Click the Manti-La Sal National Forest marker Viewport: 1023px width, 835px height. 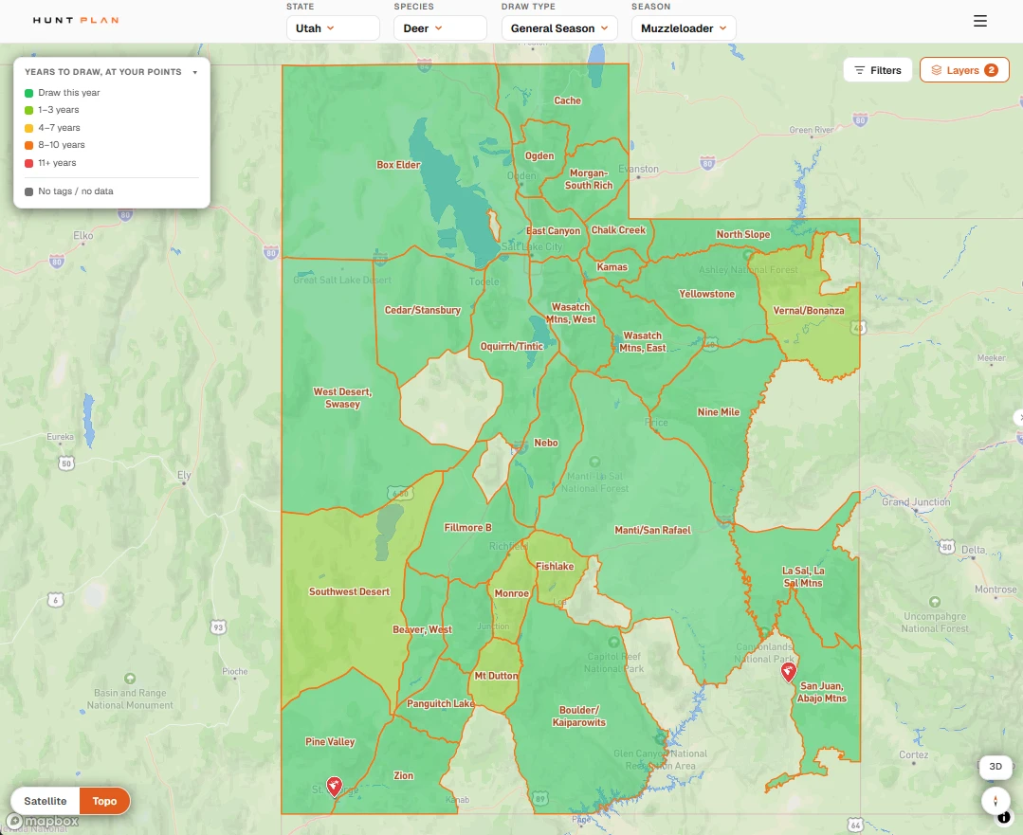tap(594, 462)
